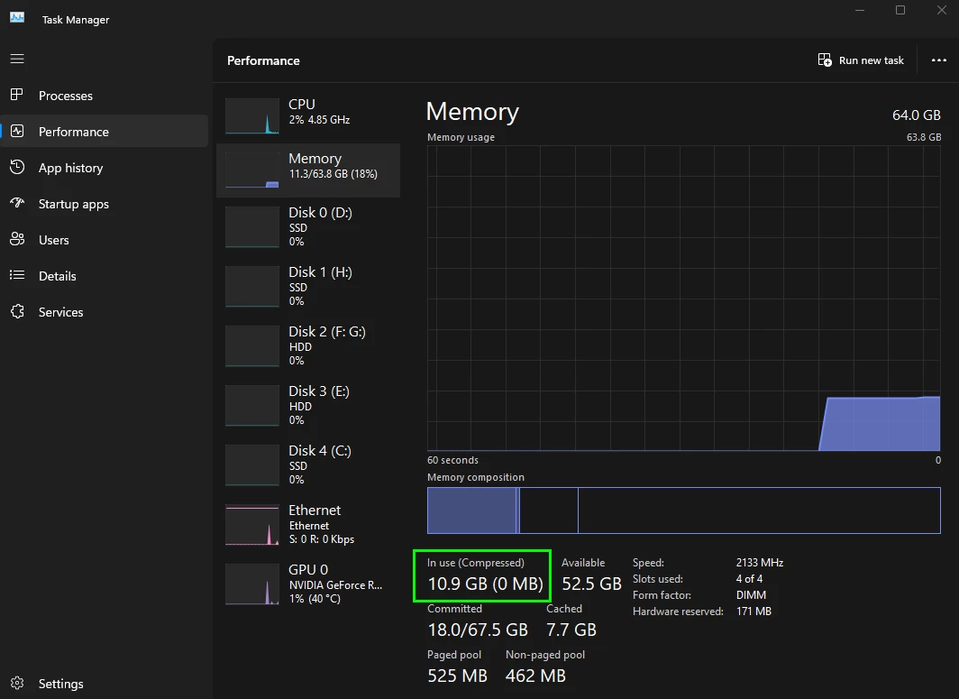
Task: Click the Settings gear icon
Action: pyautogui.click(x=17, y=683)
